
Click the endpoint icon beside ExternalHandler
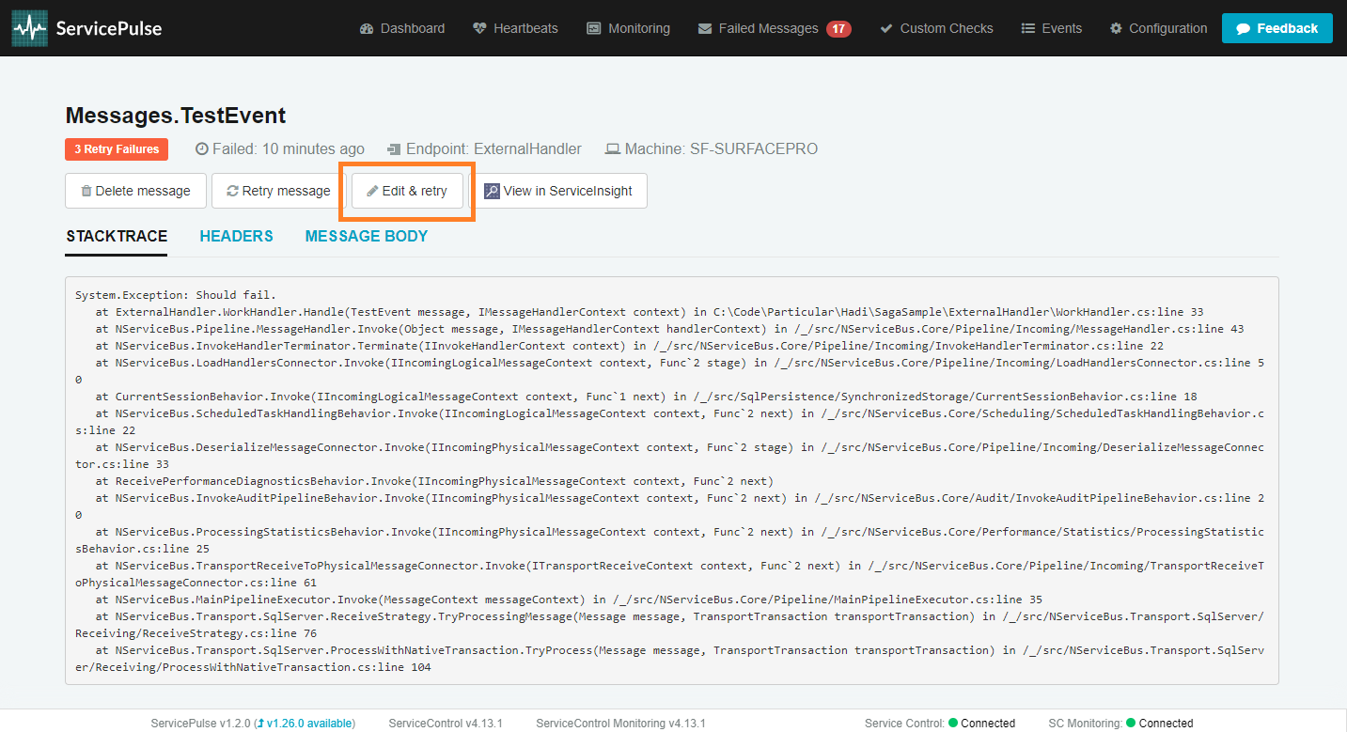[x=394, y=149]
